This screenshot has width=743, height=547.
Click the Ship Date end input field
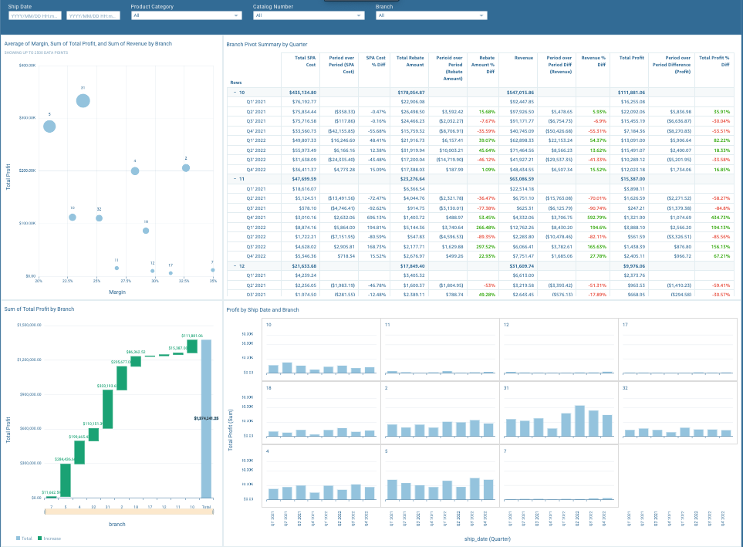click(x=93, y=15)
